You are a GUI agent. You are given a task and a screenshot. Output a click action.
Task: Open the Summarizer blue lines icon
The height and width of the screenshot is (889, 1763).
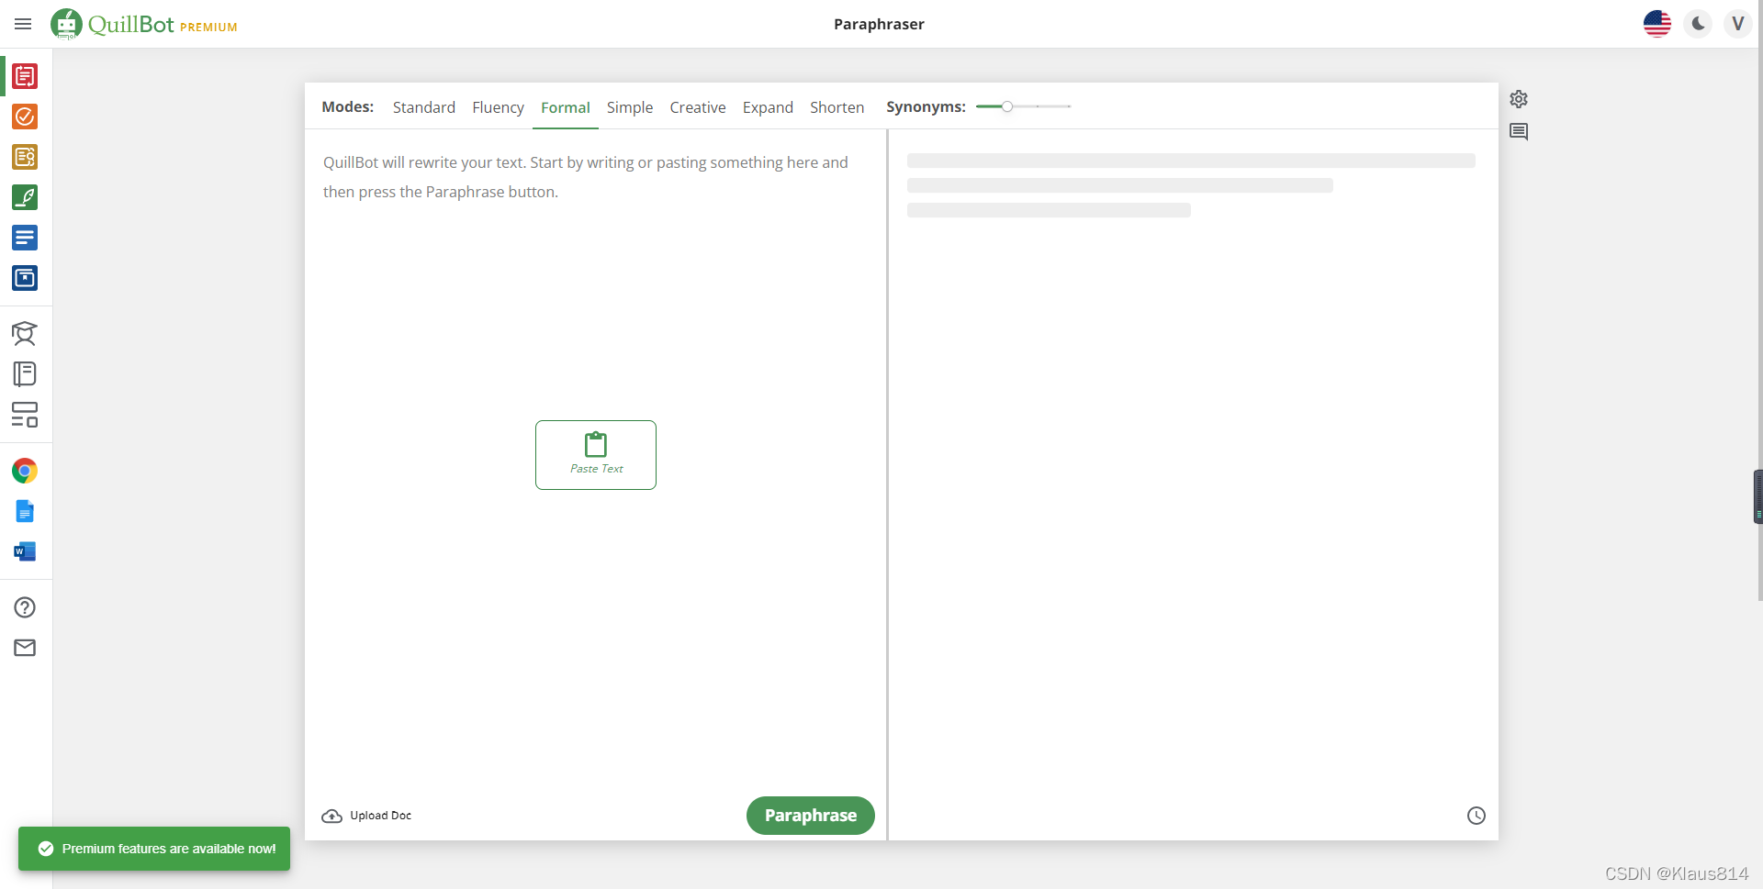25,238
